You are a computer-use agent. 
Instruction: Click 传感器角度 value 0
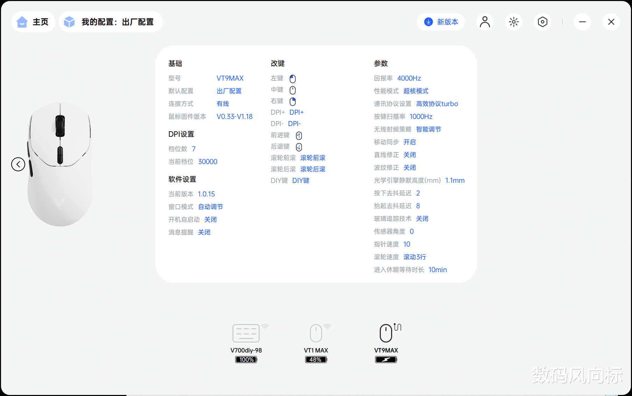(412, 232)
